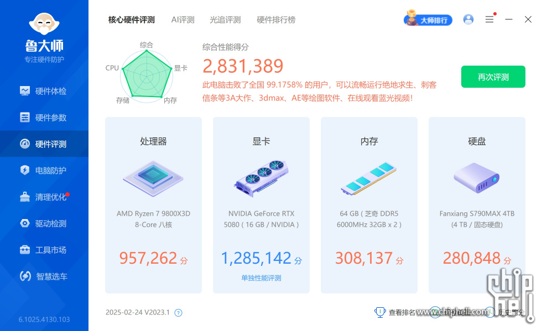Click the 专注硬件防护 slogan
The image size is (542, 331).
pos(44,60)
